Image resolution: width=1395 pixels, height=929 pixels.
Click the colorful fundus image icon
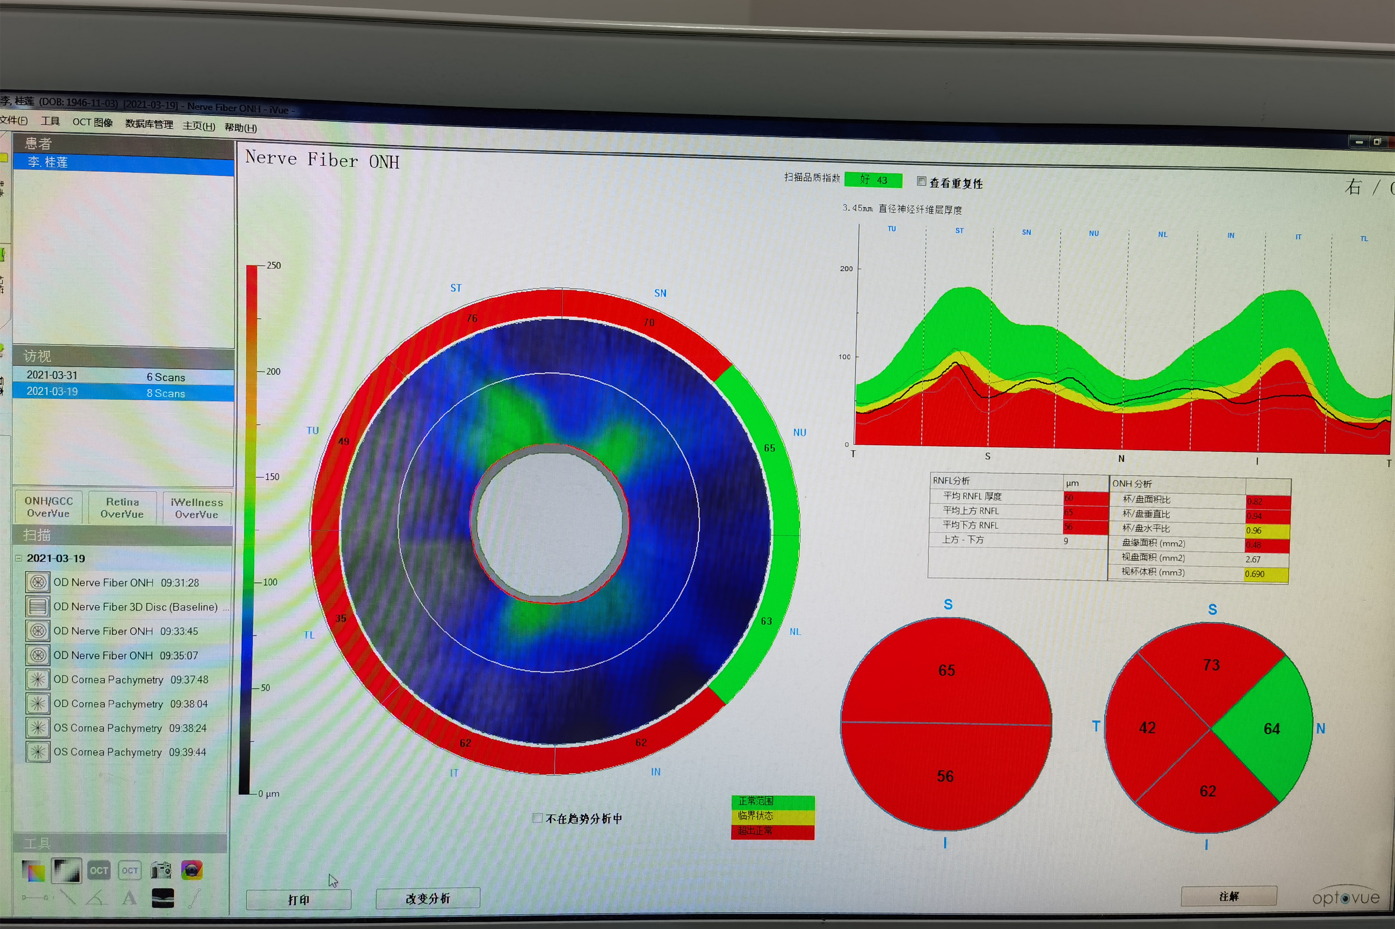[191, 870]
